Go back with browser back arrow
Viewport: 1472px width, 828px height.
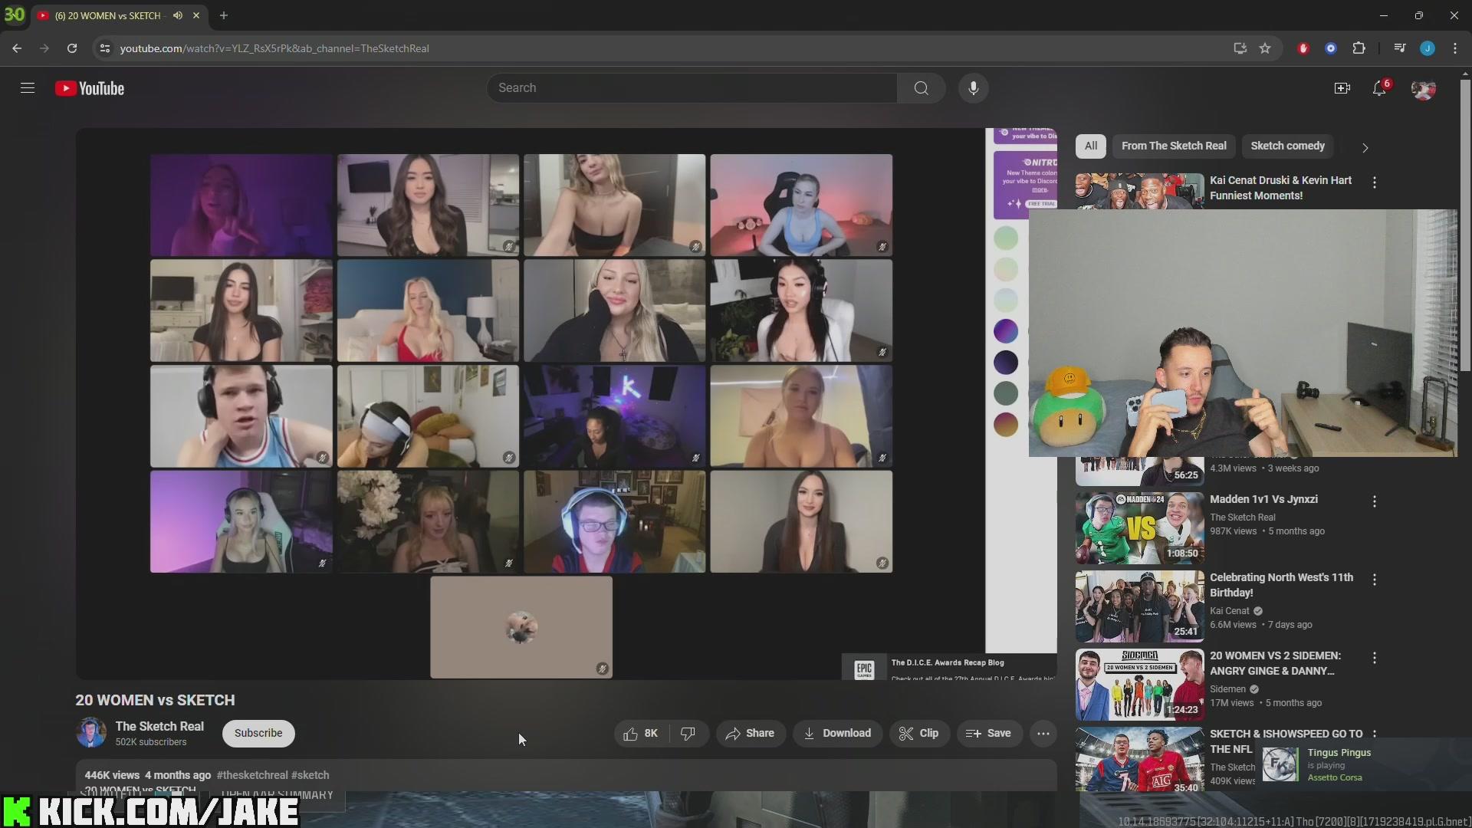[x=17, y=48]
